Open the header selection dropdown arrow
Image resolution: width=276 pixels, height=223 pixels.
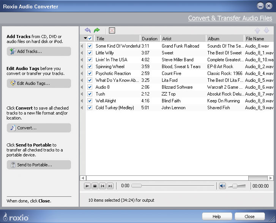(x=85, y=38)
